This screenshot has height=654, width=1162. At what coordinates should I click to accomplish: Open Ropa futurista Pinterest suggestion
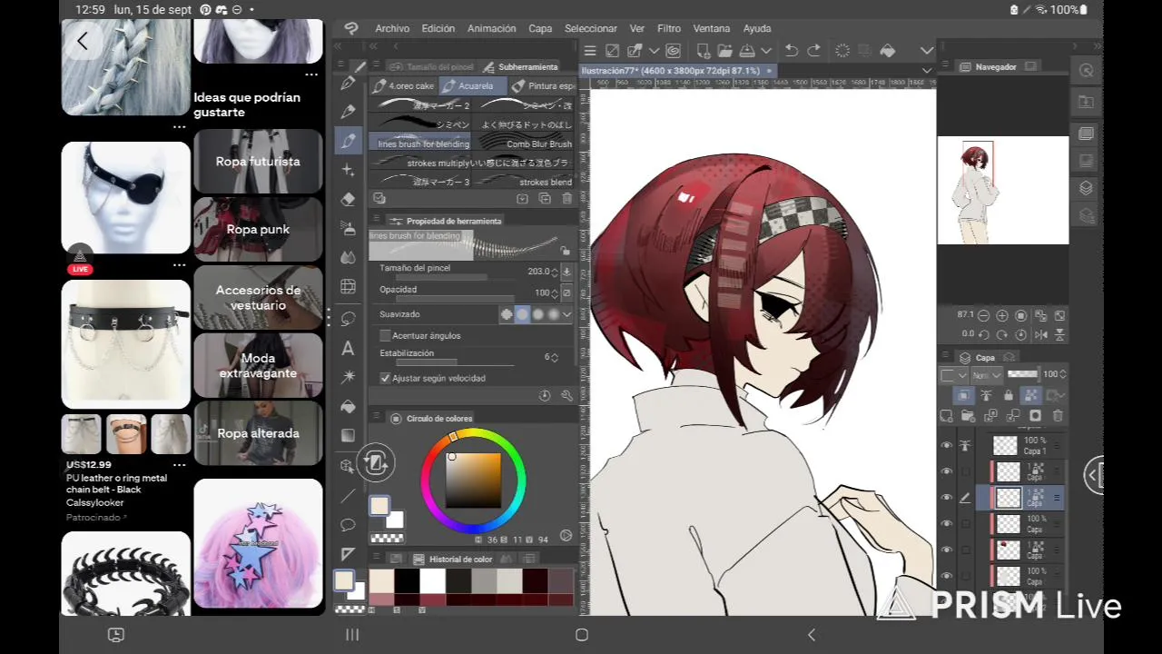pos(258,162)
